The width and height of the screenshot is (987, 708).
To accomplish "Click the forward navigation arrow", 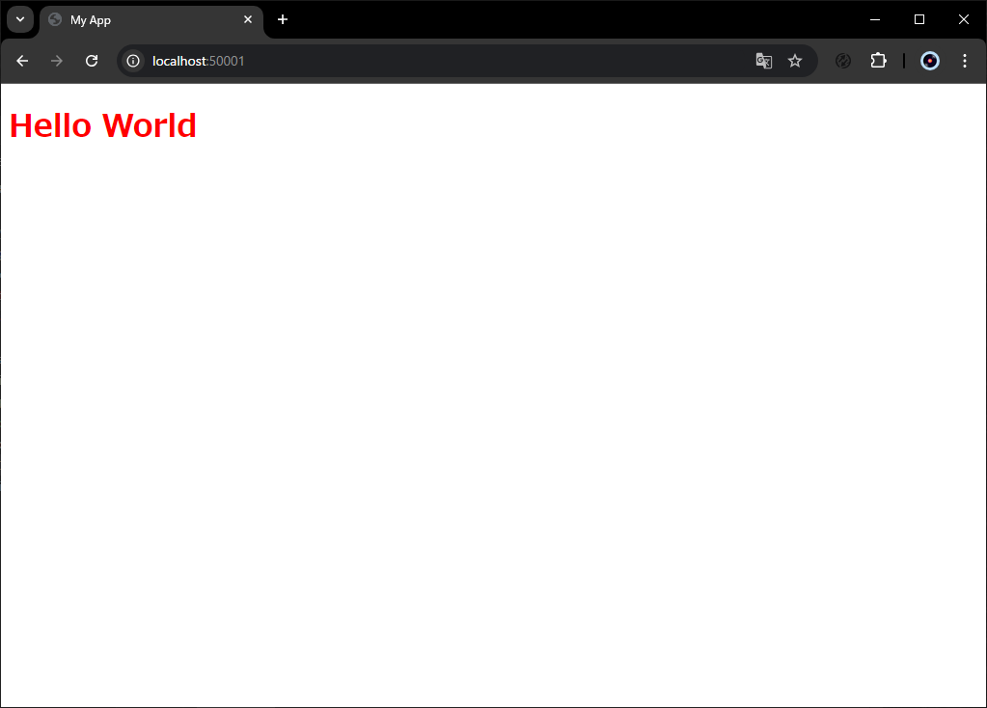I will (57, 61).
